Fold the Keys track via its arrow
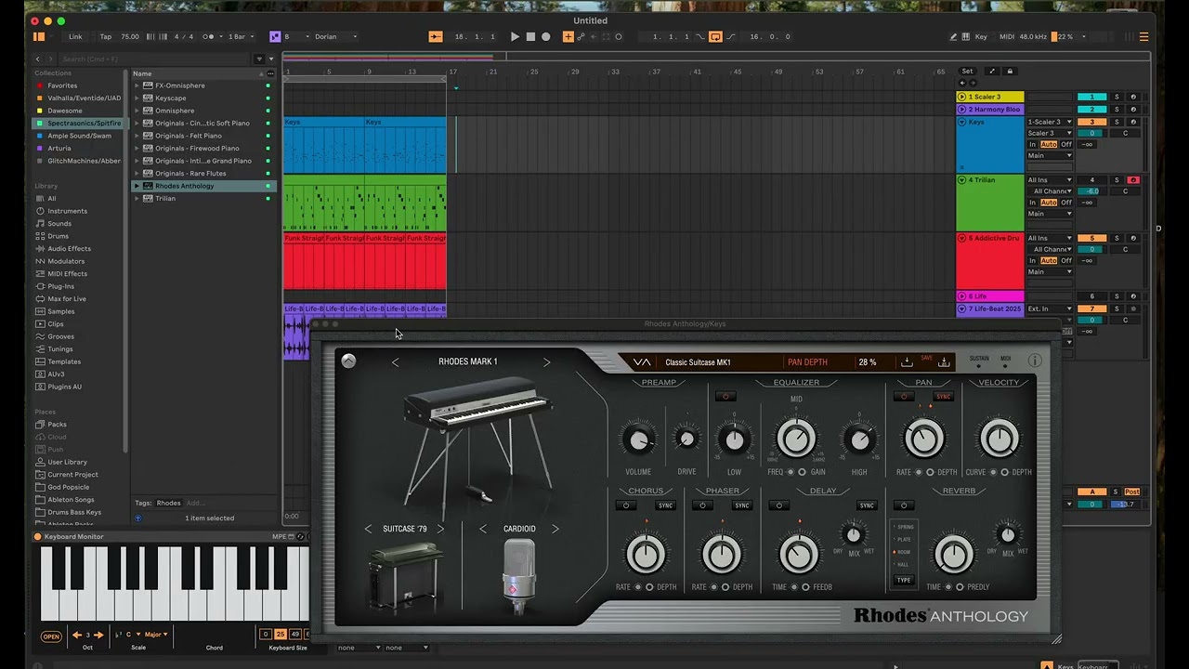 pos(961,122)
